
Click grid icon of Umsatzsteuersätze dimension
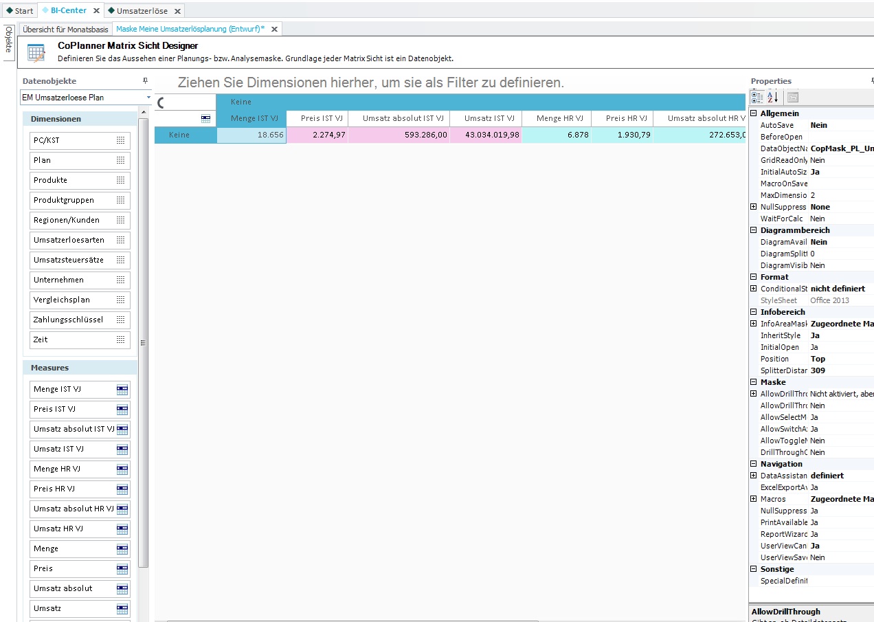121,260
